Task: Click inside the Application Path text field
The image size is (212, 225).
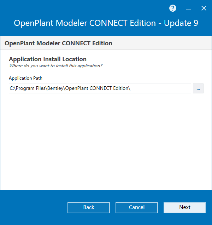Action: tap(100, 88)
